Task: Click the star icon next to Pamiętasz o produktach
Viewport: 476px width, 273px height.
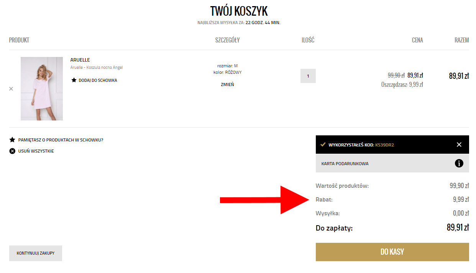Action: (x=12, y=140)
